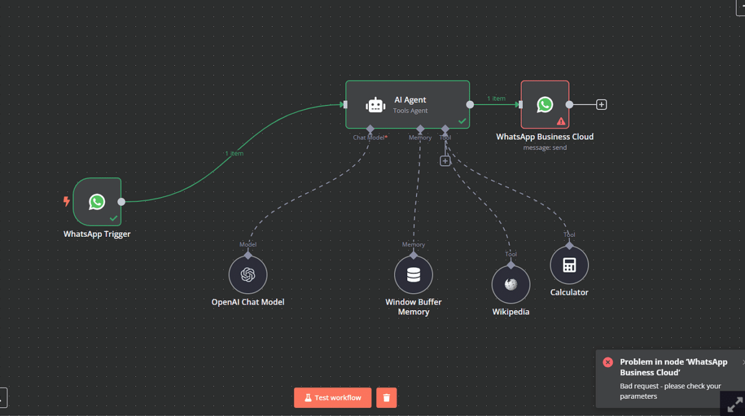Image resolution: width=745 pixels, height=416 pixels.
Task: Click the trash icon to delete execution
Action: pos(386,397)
